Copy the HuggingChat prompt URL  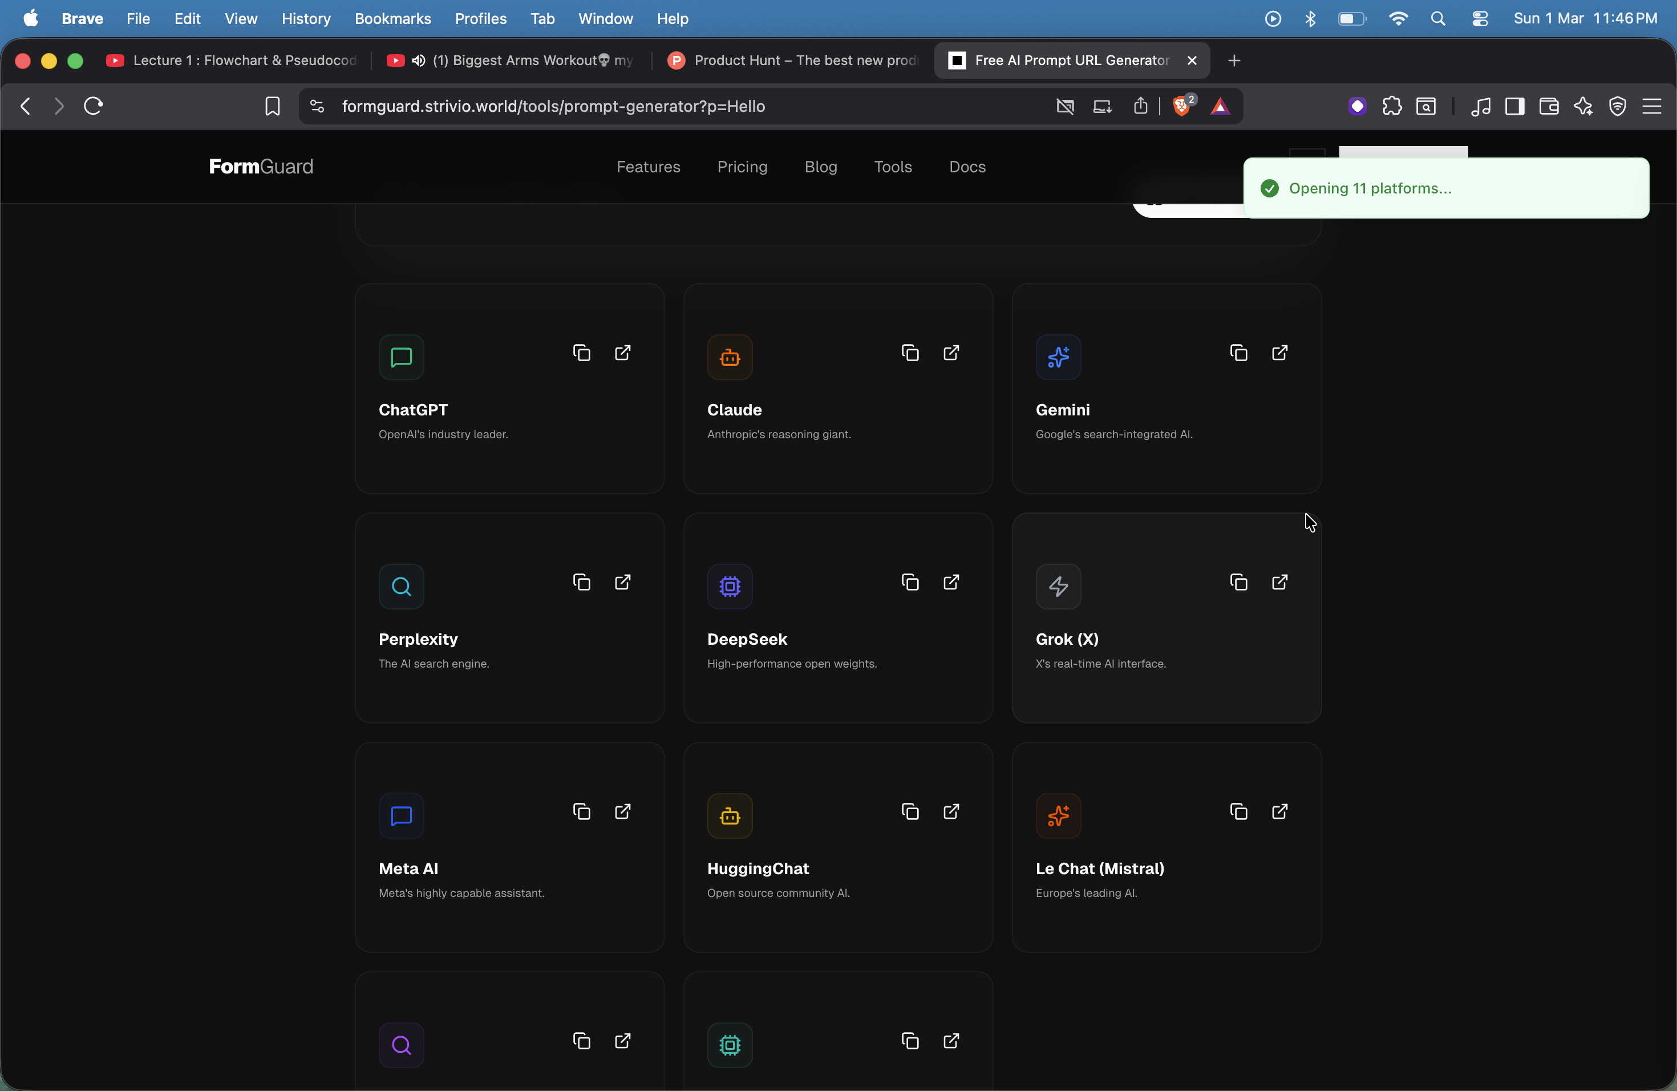coord(910,812)
